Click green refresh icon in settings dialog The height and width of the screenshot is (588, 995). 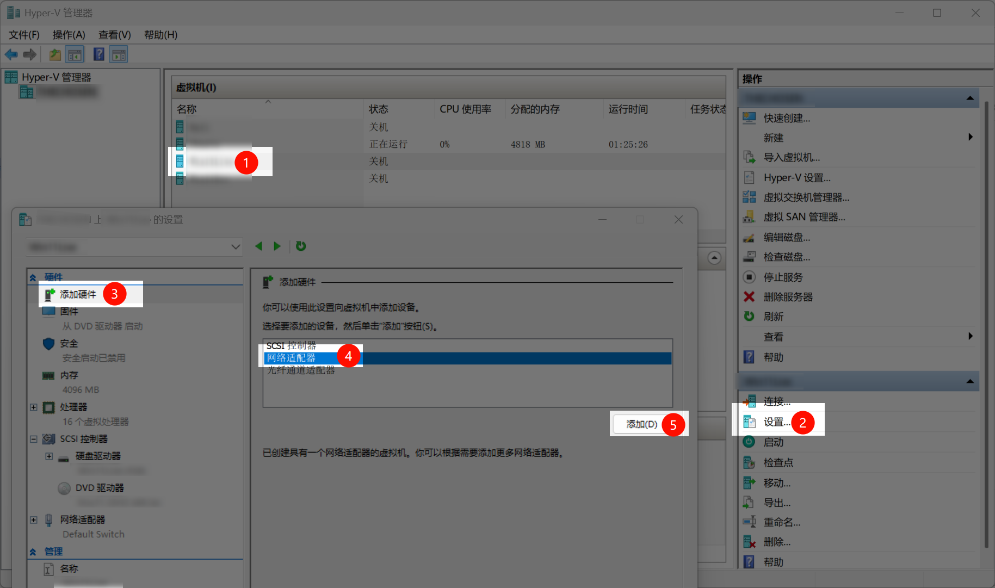click(x=301, y=246)
